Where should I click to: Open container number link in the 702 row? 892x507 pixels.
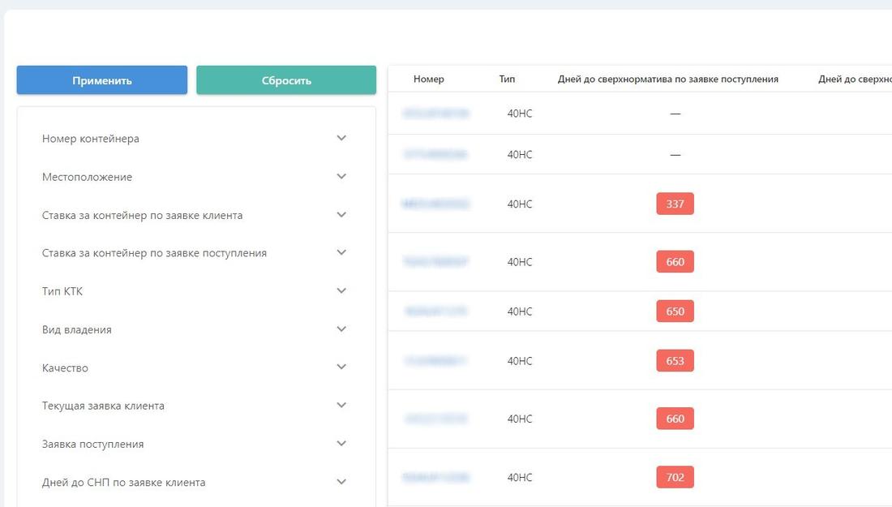tap(435, 478)
